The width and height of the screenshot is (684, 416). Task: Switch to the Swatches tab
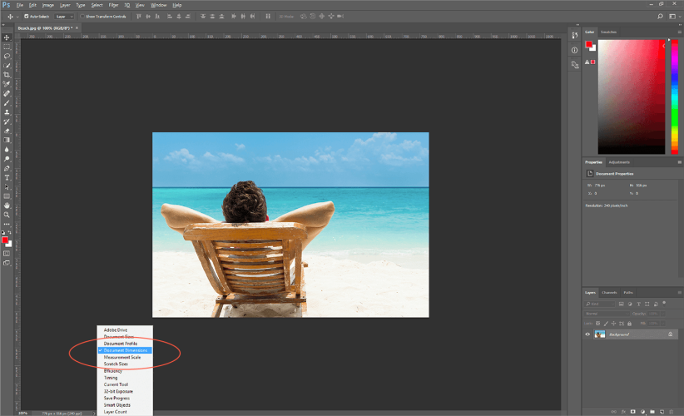[608, 32]
